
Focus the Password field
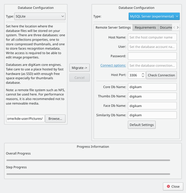coord(152,56)
